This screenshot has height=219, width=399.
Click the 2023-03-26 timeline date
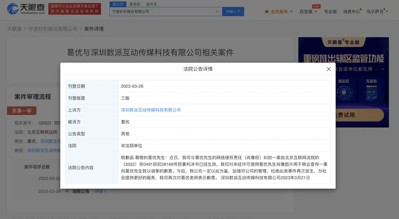click(x=50, y=191)
